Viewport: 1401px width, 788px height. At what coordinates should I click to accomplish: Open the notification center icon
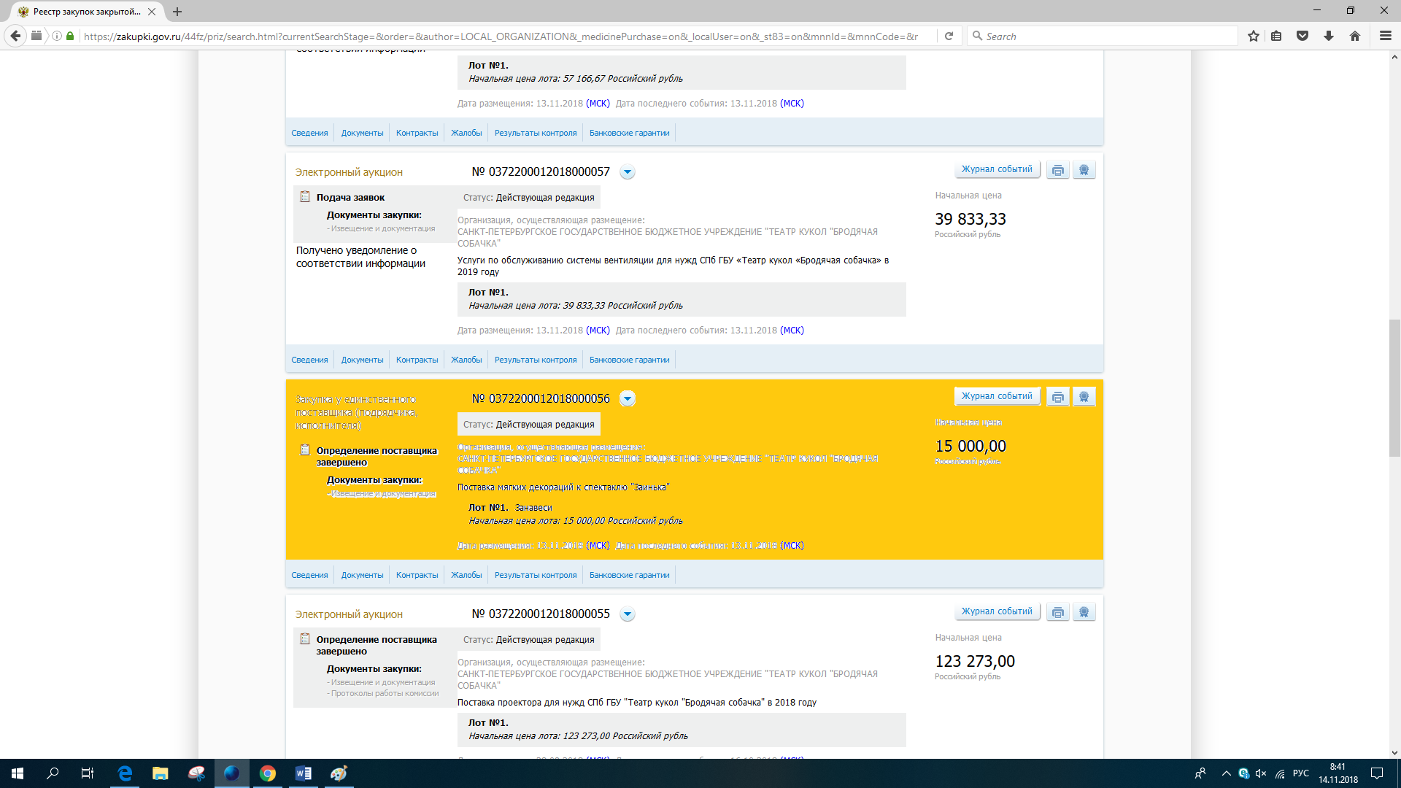coord(1377,773)
